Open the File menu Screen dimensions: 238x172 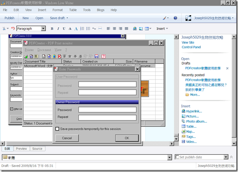click(5, 10)
